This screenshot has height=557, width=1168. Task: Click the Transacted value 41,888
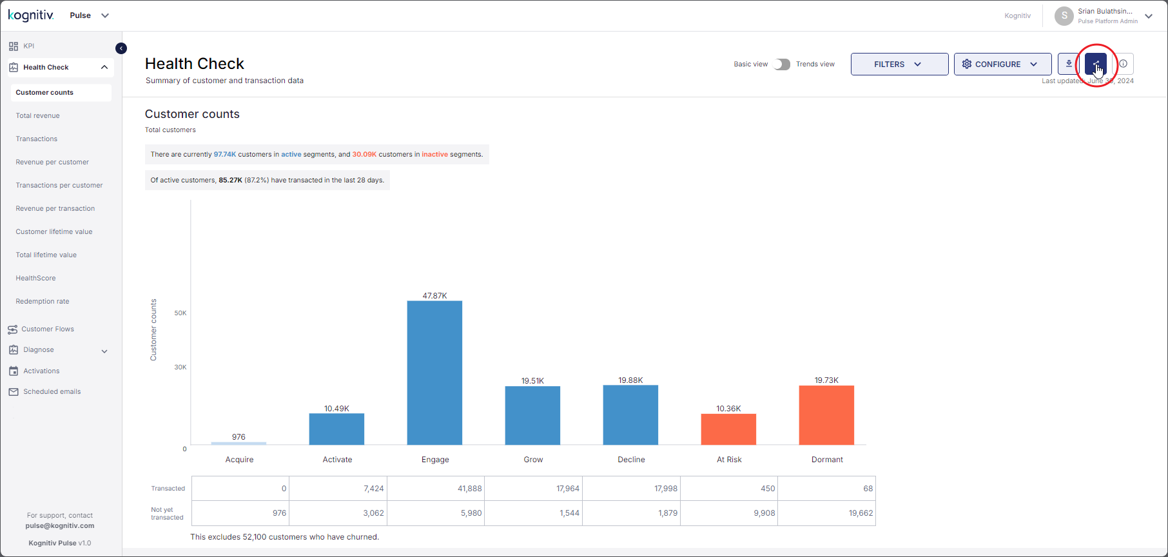click(470, 489)
